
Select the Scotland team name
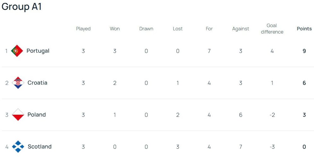pos(39,147)
